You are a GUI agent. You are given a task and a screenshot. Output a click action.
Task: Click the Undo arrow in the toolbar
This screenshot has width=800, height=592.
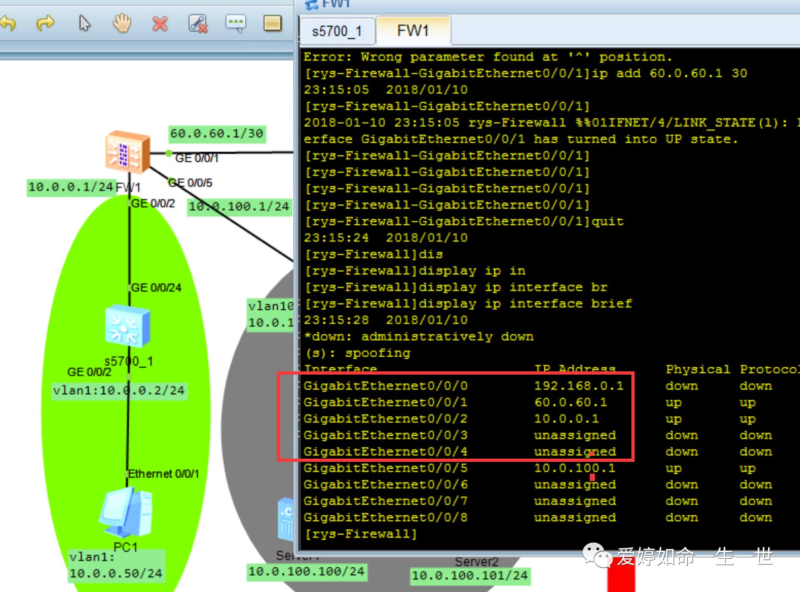8,23
